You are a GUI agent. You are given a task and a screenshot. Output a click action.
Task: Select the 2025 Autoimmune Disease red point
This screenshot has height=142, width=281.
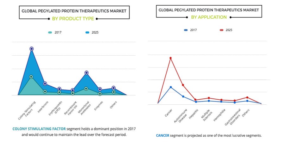(x=183, y=85)
